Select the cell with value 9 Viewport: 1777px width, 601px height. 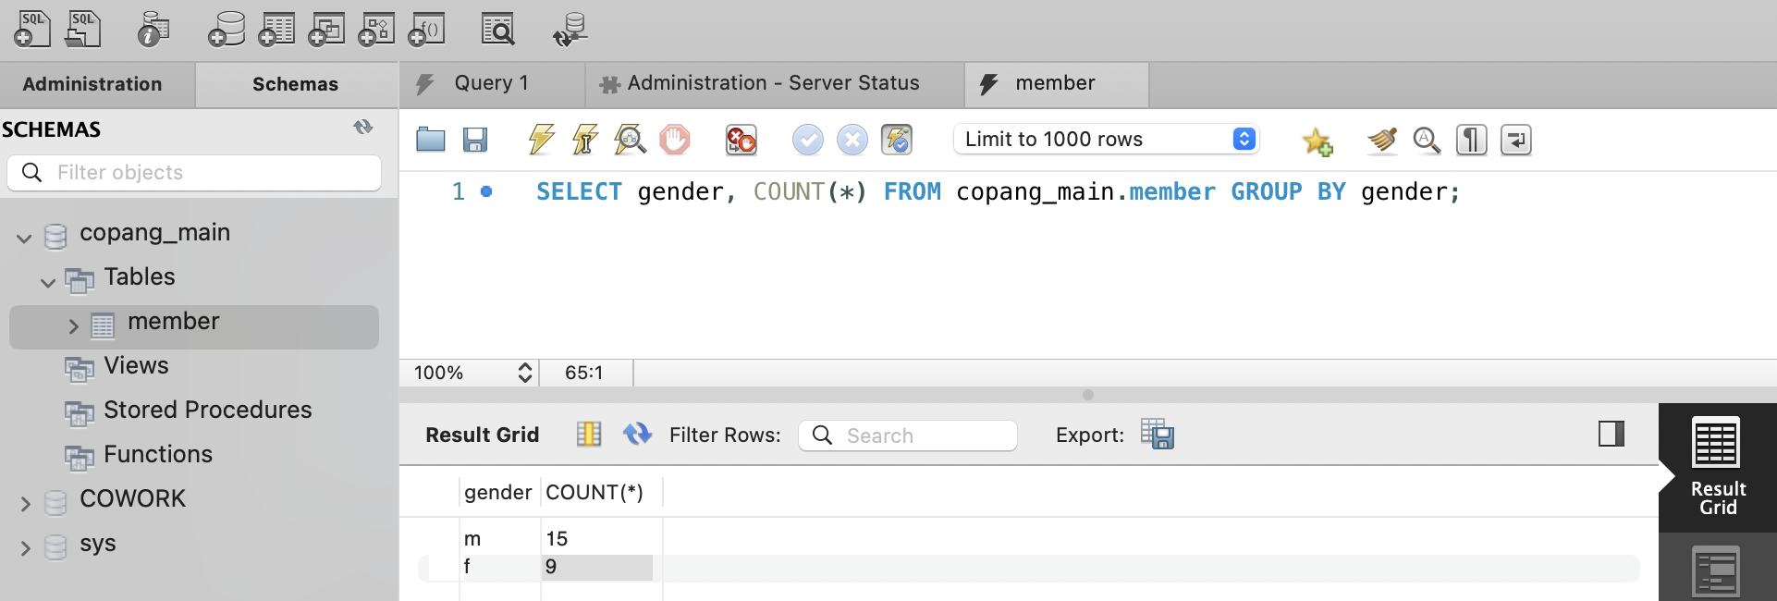coord(597,567)
